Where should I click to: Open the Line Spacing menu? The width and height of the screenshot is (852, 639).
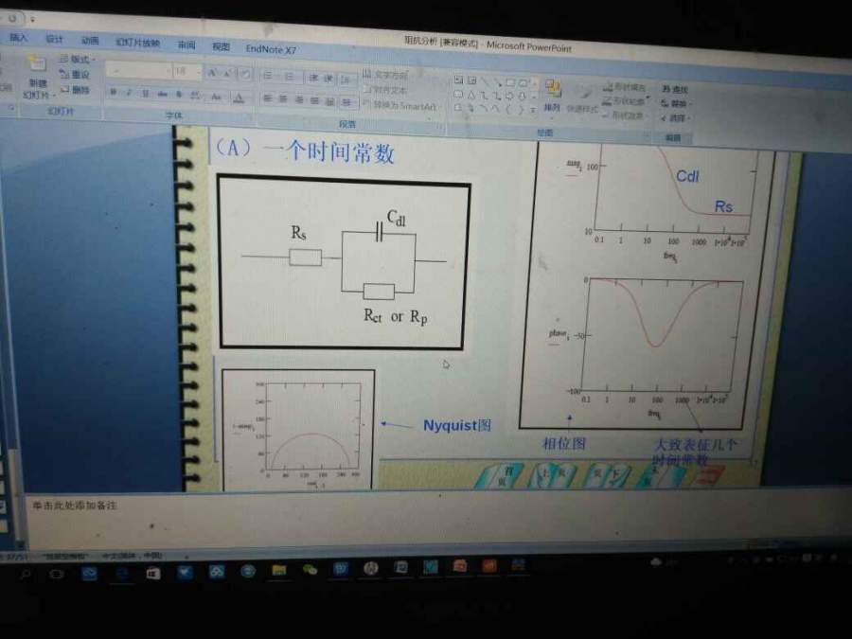click(346, 80)
